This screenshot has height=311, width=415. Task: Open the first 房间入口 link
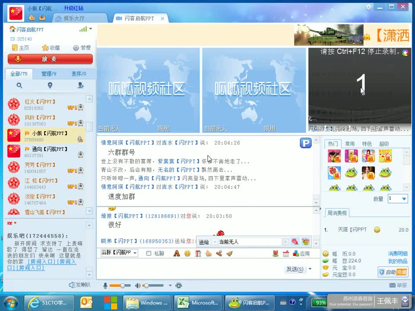tap(42, 262)
